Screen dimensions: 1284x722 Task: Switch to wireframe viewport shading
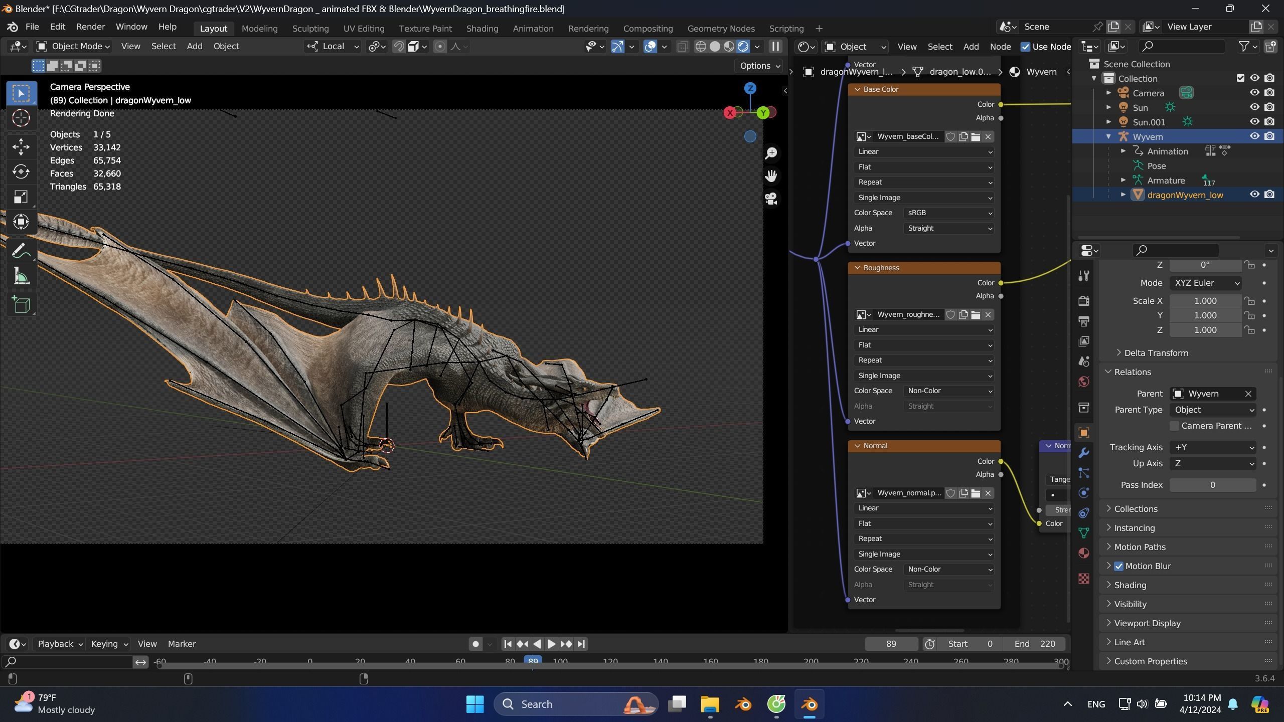pyautogui.click(x=701, y=47)
